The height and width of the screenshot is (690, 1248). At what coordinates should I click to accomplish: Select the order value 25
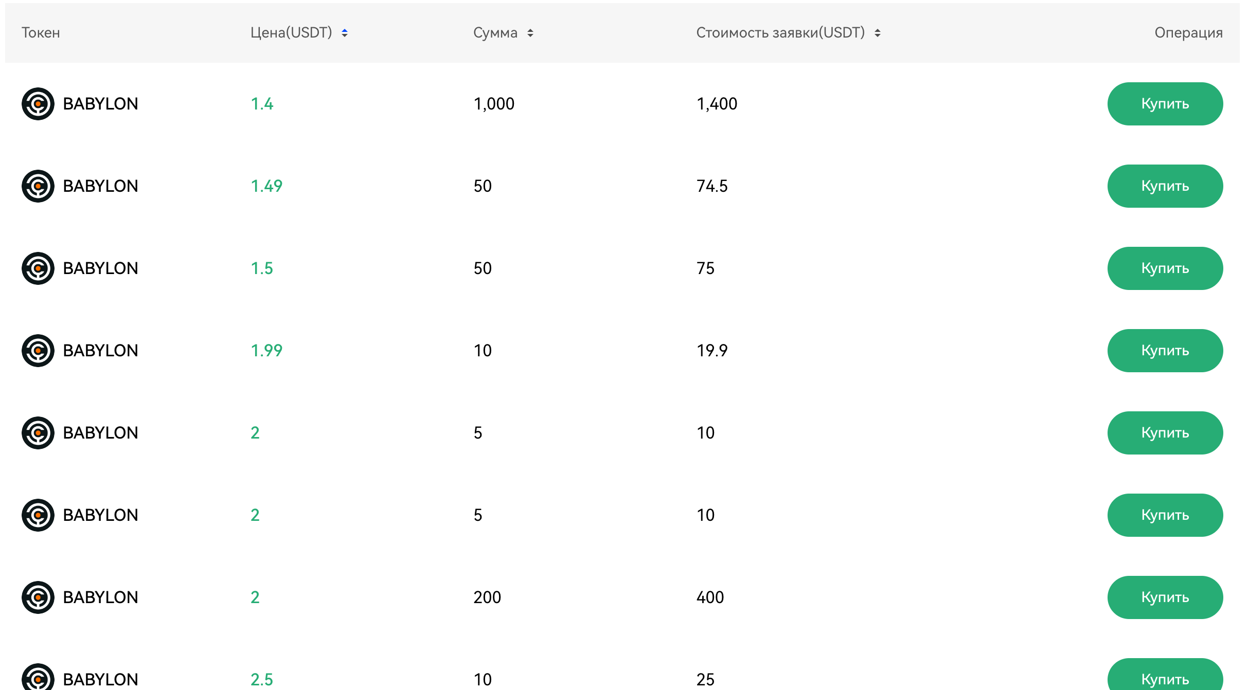tap(705, 680)
